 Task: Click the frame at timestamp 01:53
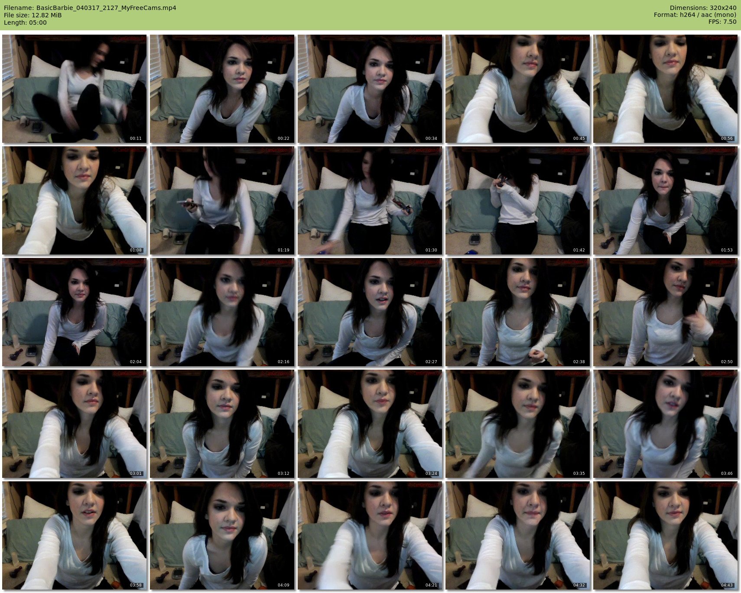pyautogui.click(x=666, y=200)
